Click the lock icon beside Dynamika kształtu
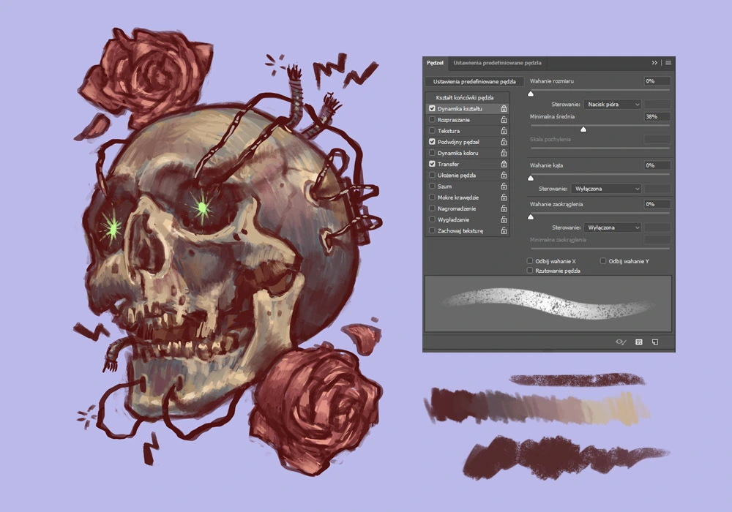Screen dimensions: 732x512 504,108
